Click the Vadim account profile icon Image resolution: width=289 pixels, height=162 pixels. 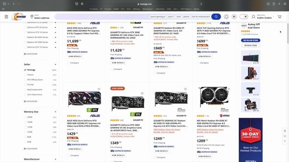253,17
